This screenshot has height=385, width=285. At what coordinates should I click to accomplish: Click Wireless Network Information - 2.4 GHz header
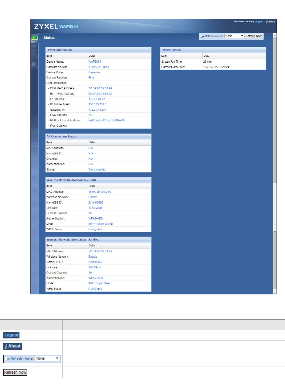(x=98, y=240)
